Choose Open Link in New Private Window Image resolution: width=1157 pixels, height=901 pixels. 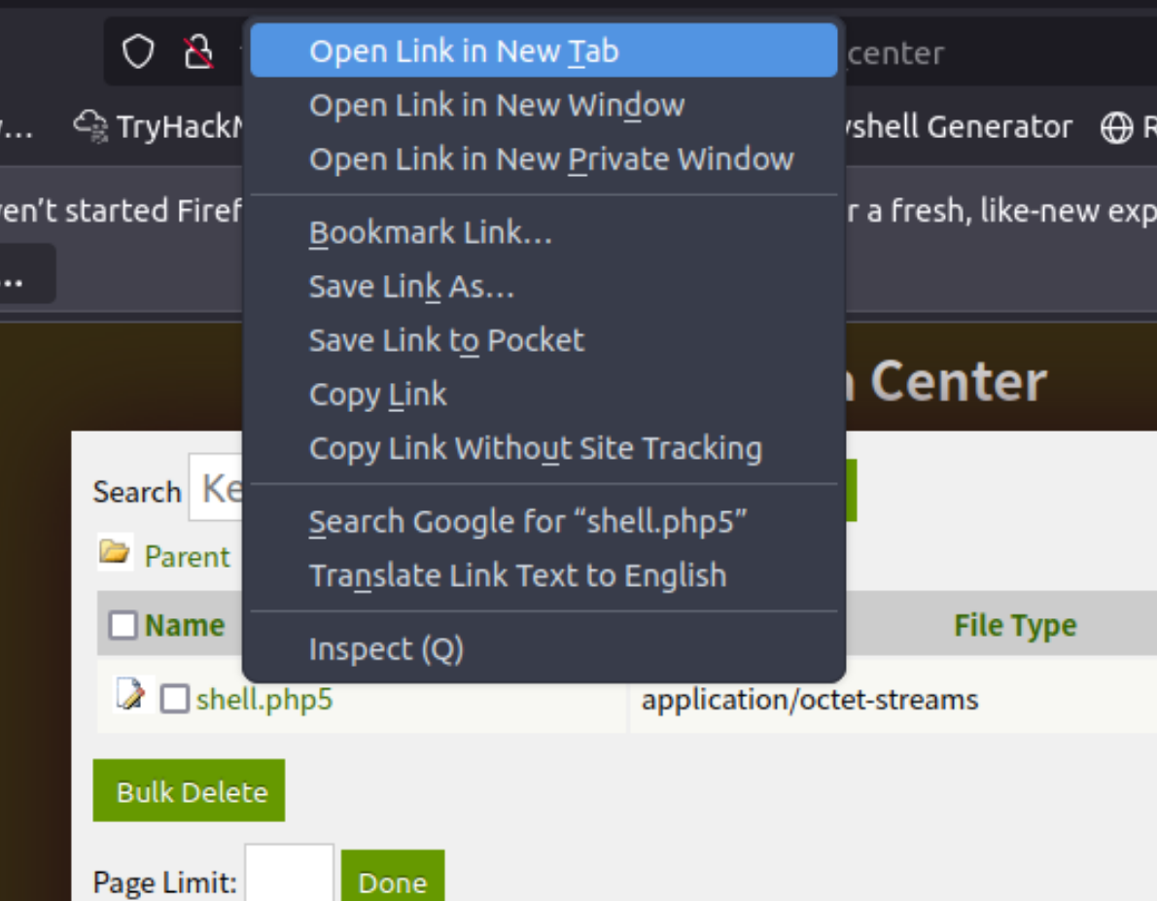click(x=543, y=158)
